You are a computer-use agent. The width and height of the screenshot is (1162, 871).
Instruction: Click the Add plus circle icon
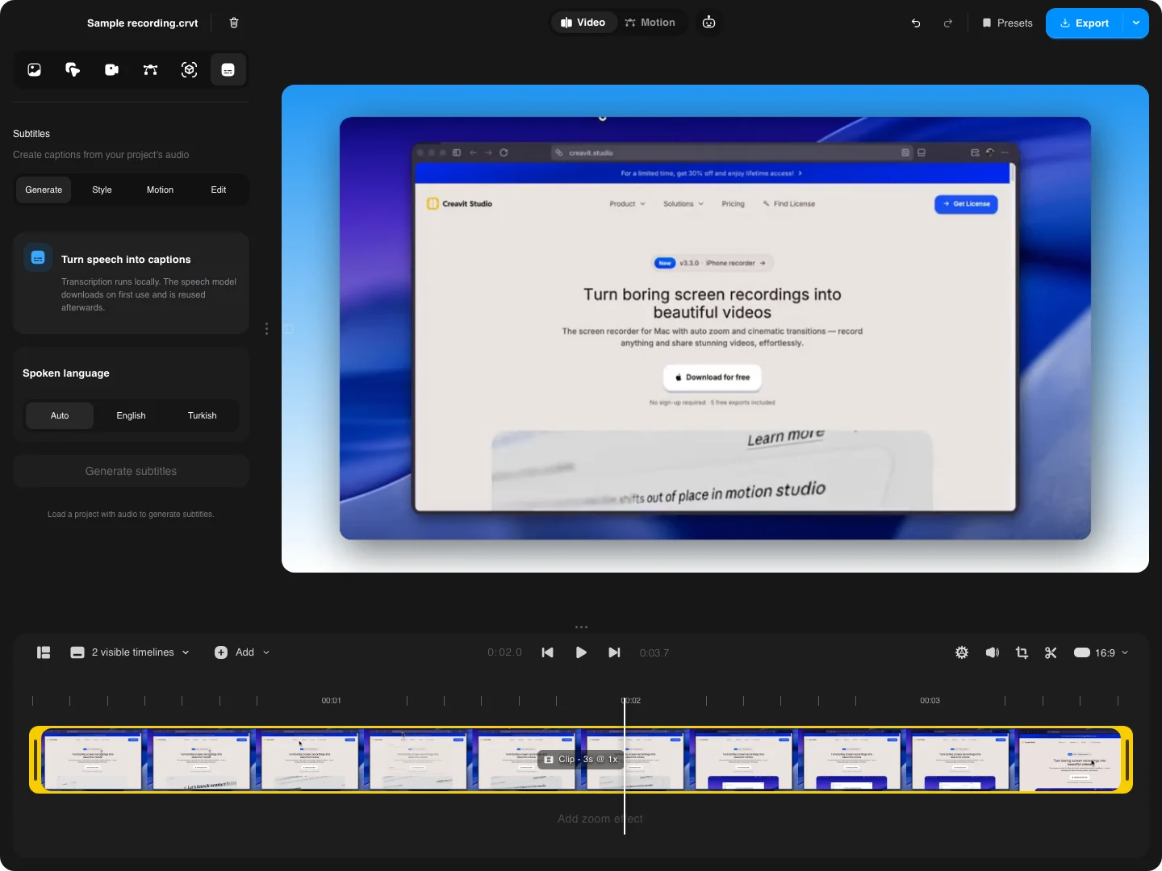coord(221,652)
